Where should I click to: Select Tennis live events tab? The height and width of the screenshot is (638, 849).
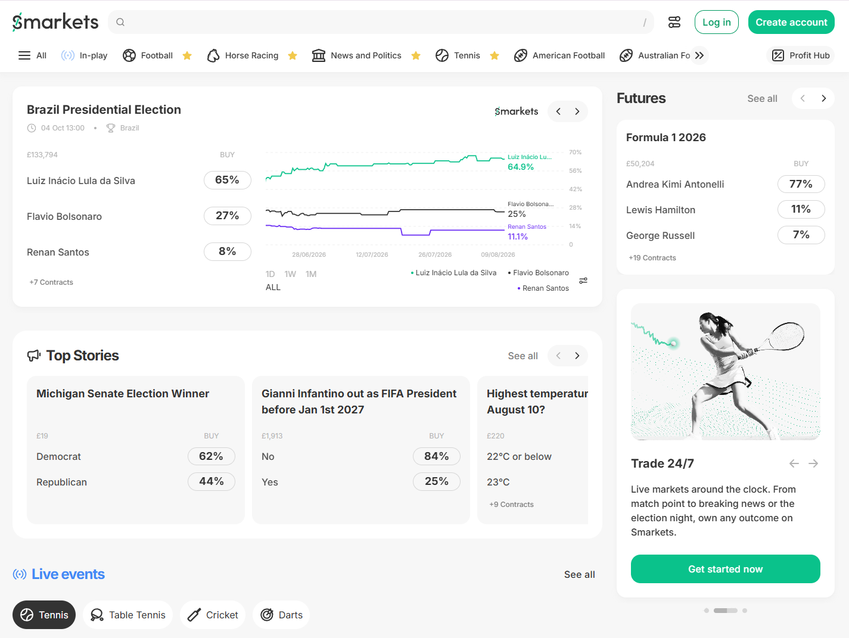pyautogui.click(x=44, y=615)
